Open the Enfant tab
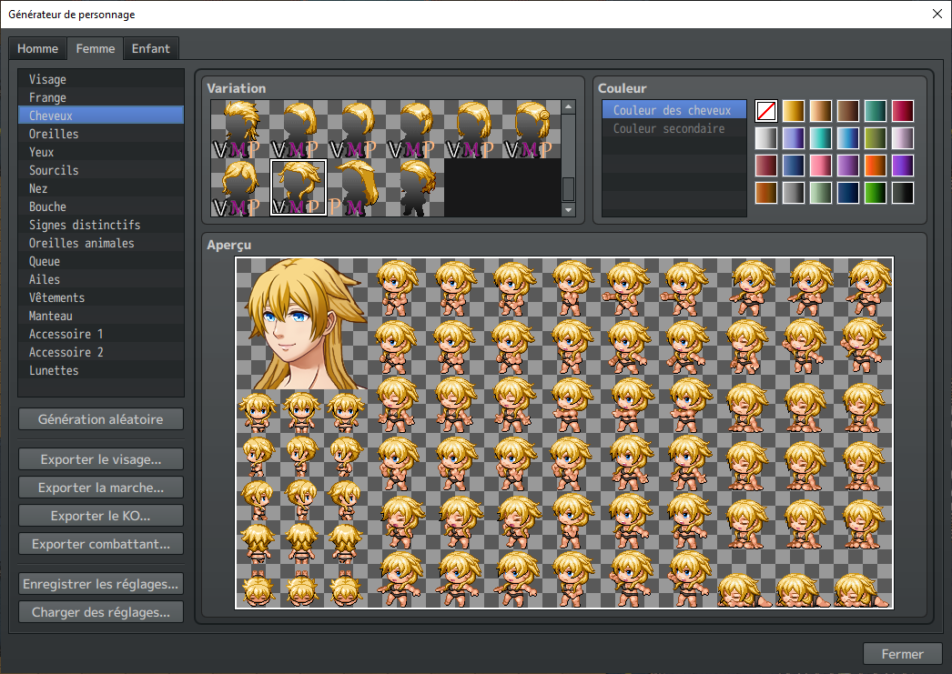Viewport: 952px width, 674px height. pyautogui.click(x=150, y=48)
